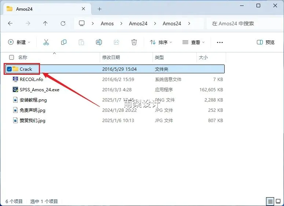Switch to details list view
The image size is (284, 206).
[x=270, y=201]
